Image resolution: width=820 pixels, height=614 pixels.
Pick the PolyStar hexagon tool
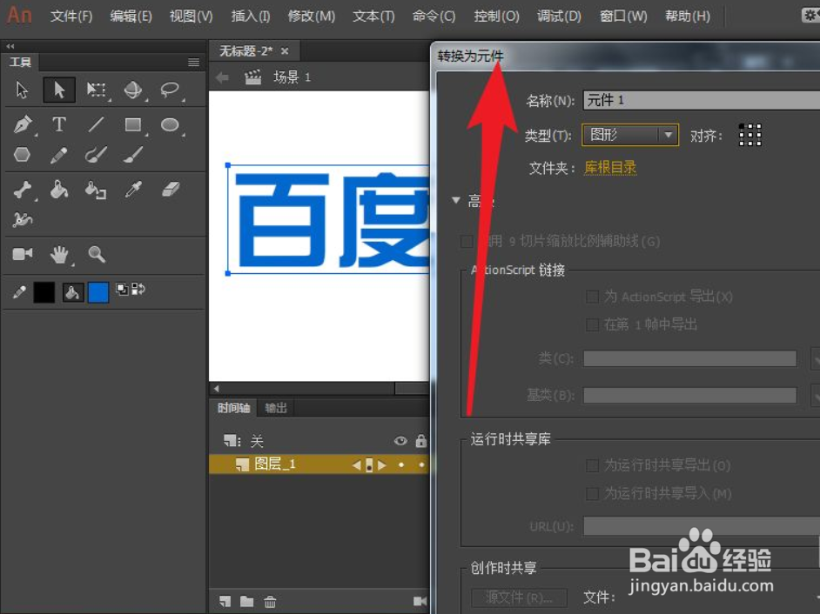22,155
